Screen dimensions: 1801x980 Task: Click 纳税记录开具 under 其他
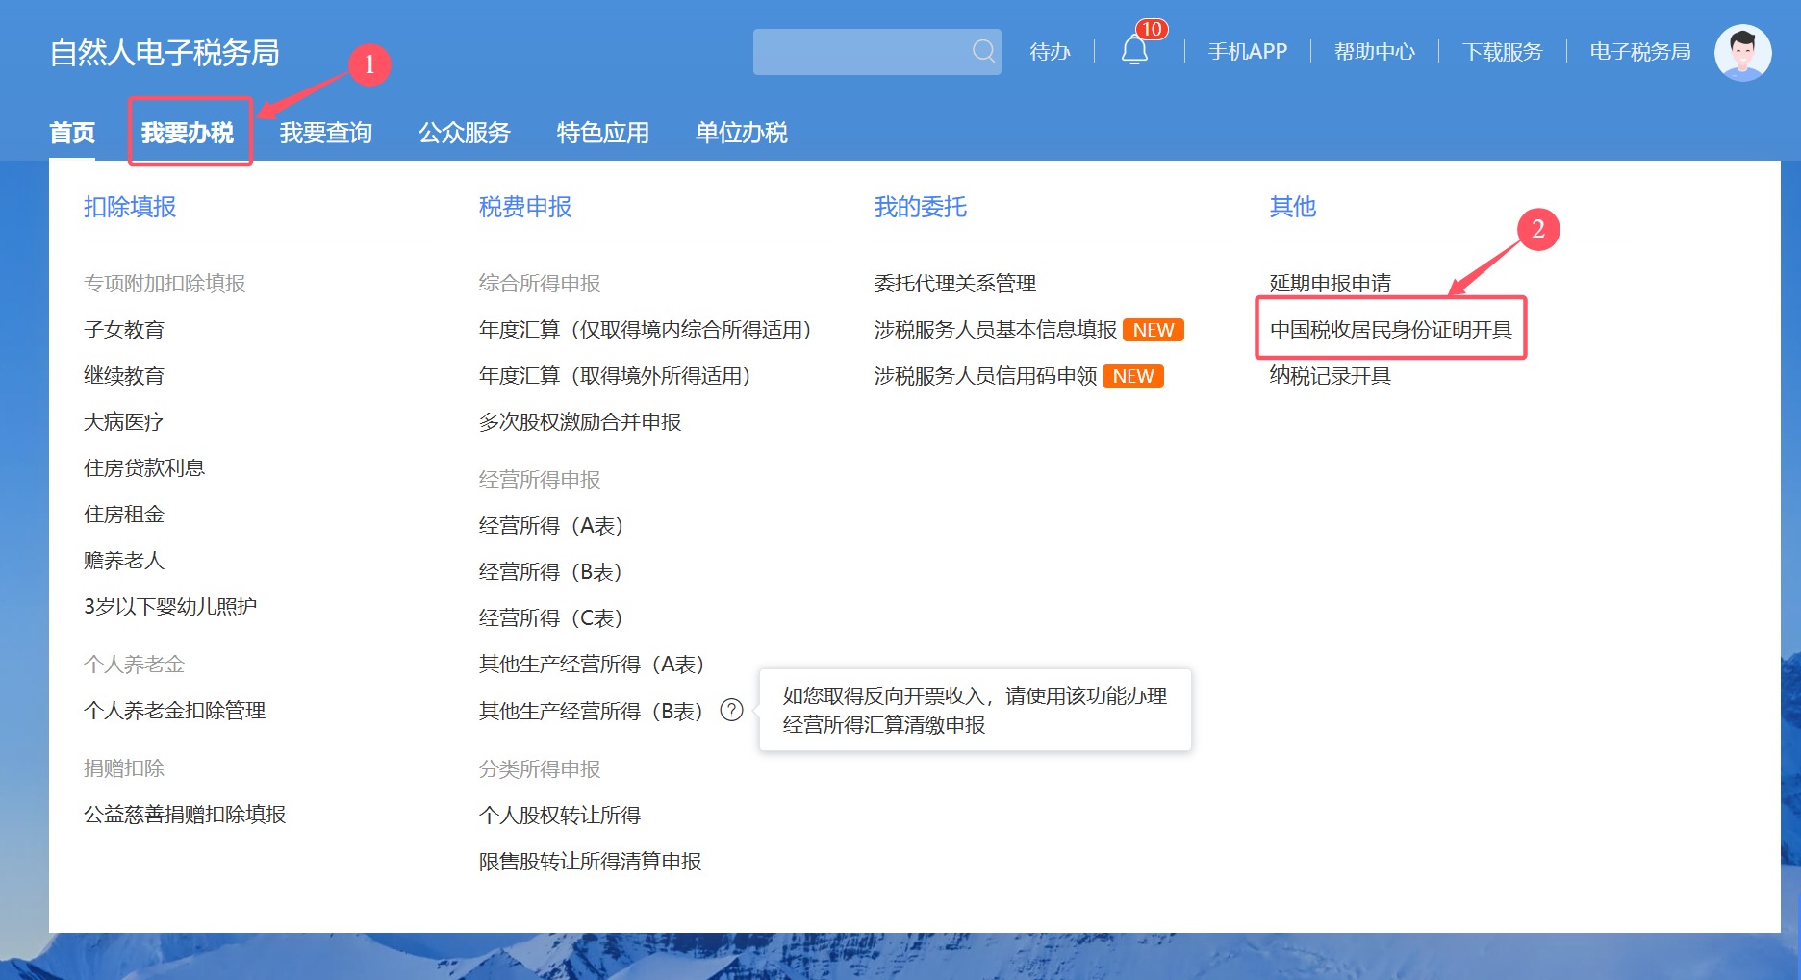(x=1330, y=376)
